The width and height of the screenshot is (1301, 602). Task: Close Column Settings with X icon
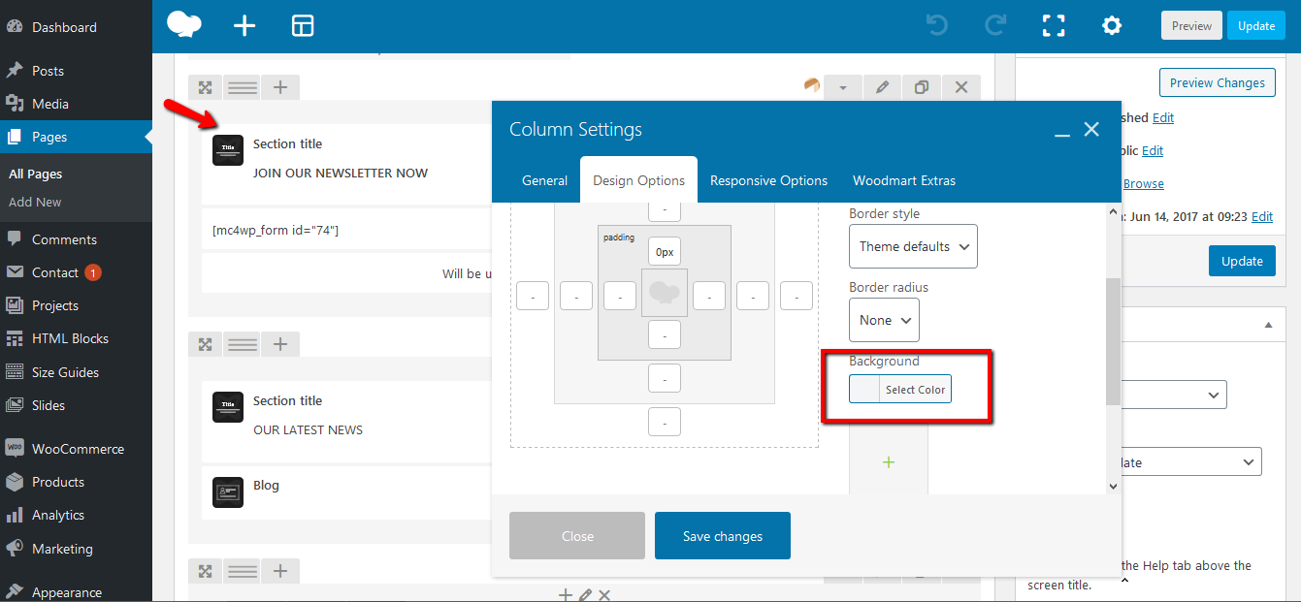click(1091, 129)
